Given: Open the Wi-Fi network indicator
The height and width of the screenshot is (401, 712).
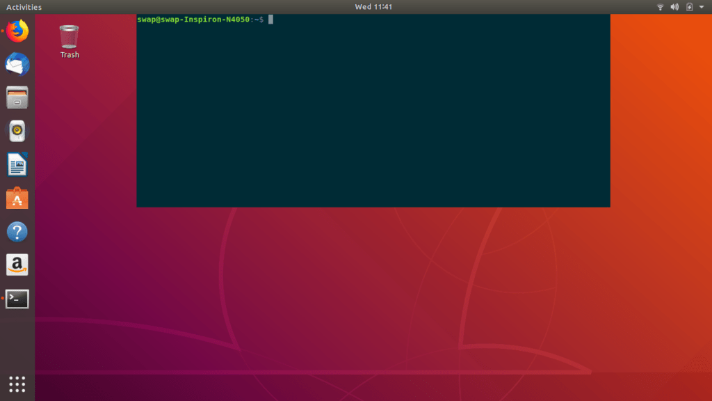Looking at the screenshot, I should point(661,7).
